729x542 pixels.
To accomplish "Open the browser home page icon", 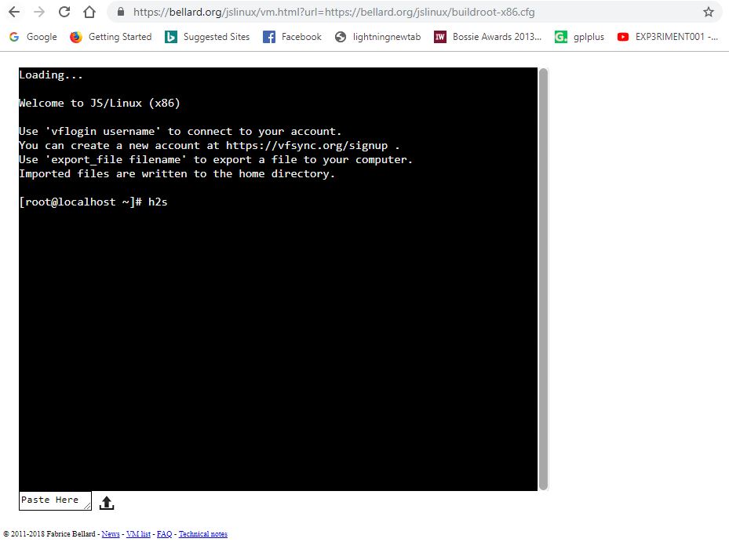I will (x=89, y=12).
